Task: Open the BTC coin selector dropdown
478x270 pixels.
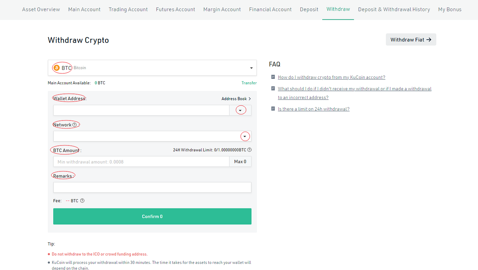Action: [x=251, y=68]
